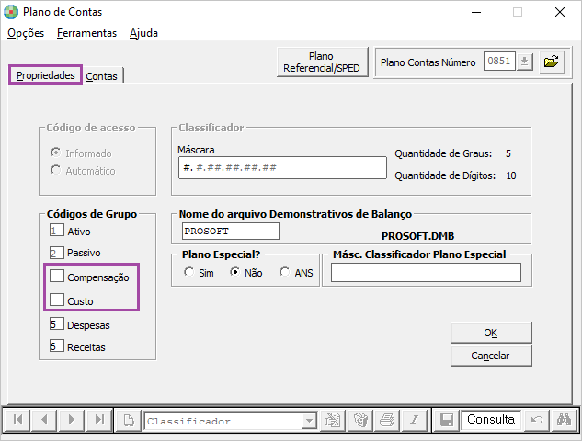This screenshot has width=582, height=441.
Task: Click the italic I toolbar icon
Action: click(415, 420)
